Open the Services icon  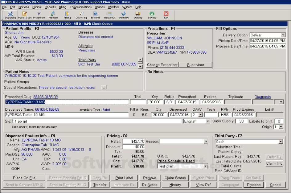[152, 14]
